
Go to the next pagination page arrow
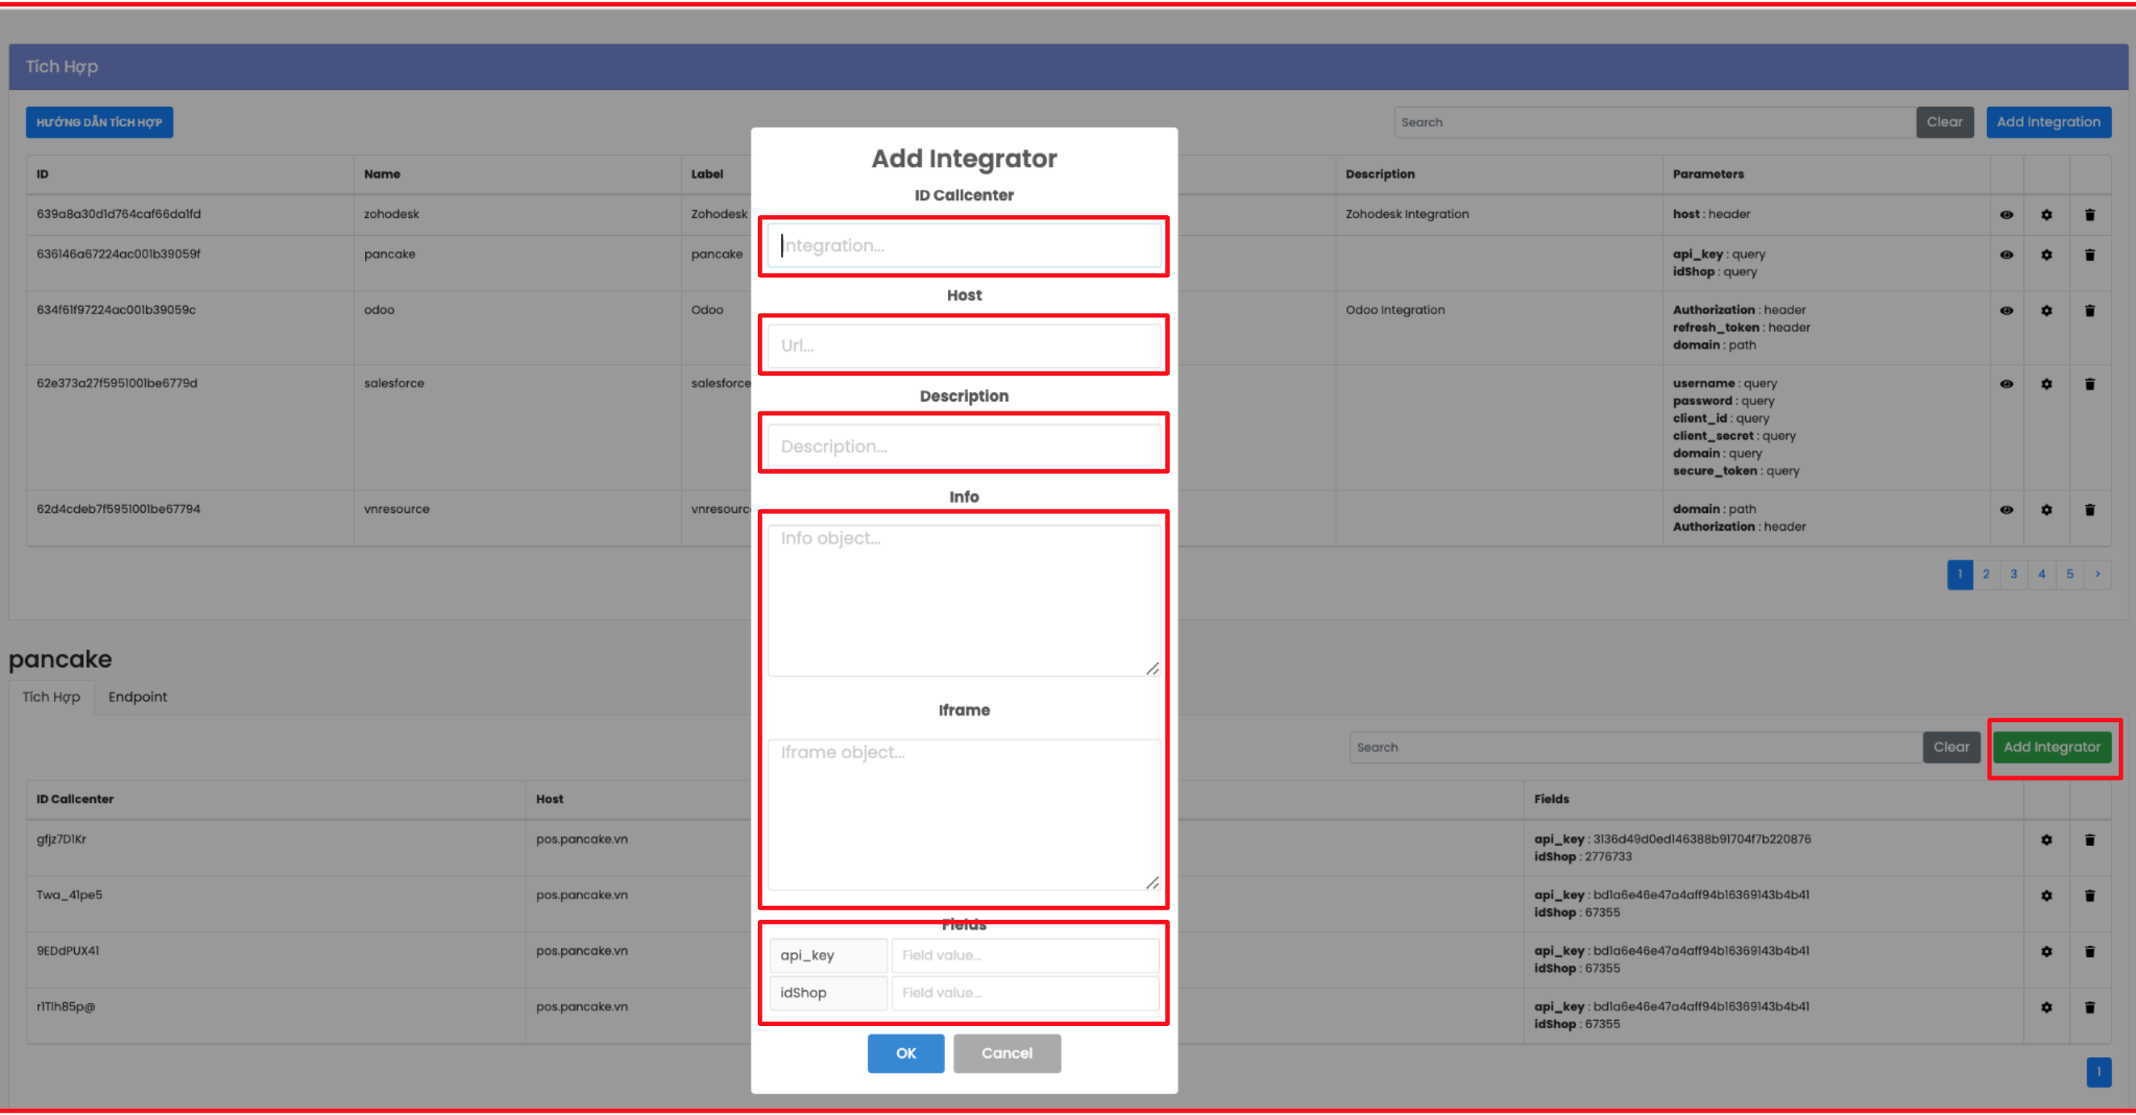[x=2097, y=574]
